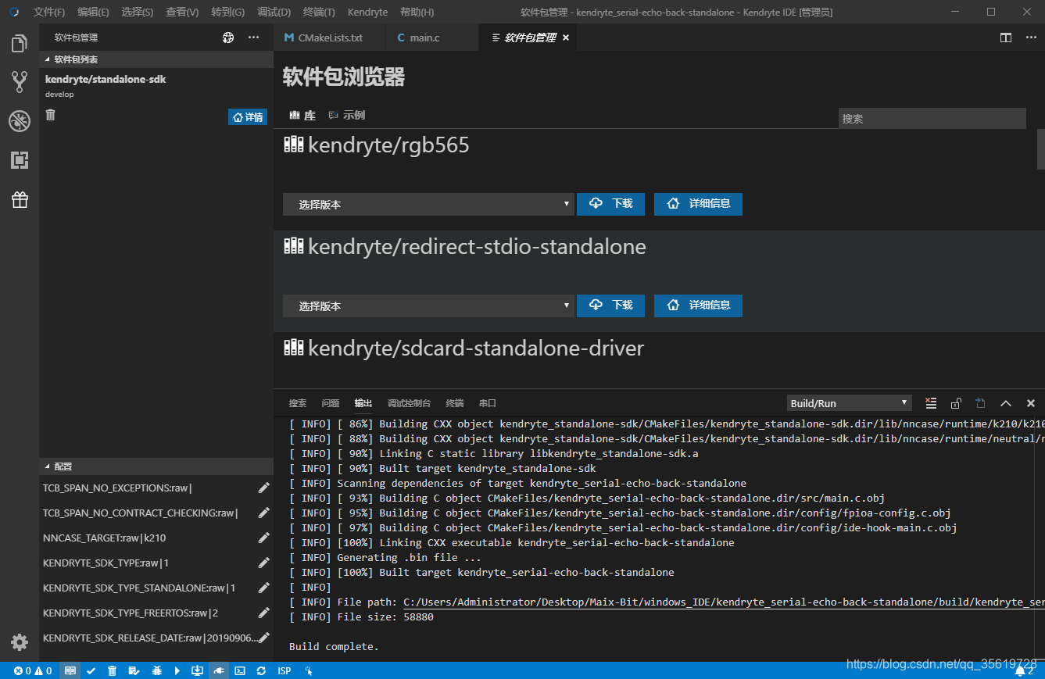Clear the output panel with clear icon

[931, 403]
